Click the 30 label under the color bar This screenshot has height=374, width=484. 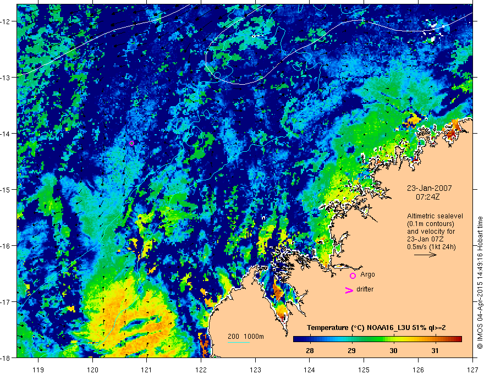(393, 350)
